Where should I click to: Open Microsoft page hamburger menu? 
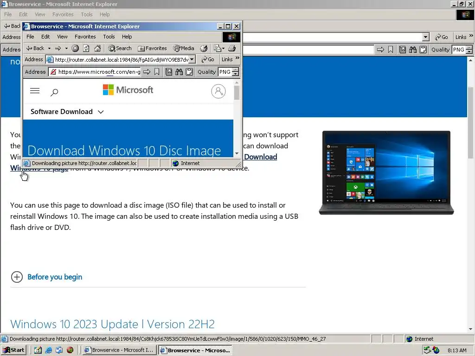(35, 90)
